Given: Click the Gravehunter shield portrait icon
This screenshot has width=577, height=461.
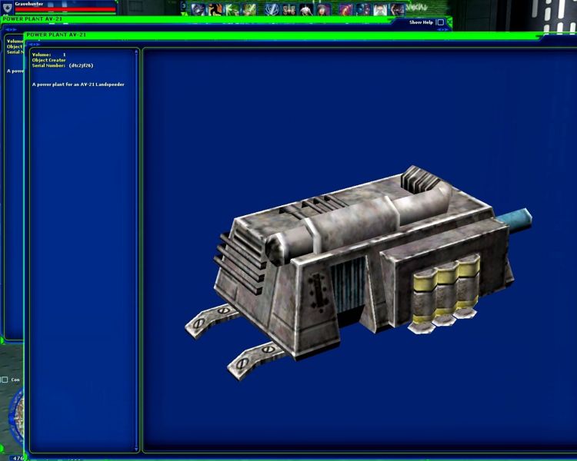Looking at the screenshot, I should 7,6.
